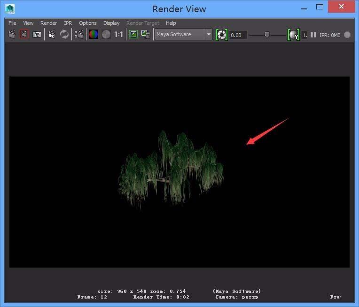This screenshot has height=307, width=359.
Task: Click the Snapshot camera icon
Action: pyautogui.click(x=37, y=35)
